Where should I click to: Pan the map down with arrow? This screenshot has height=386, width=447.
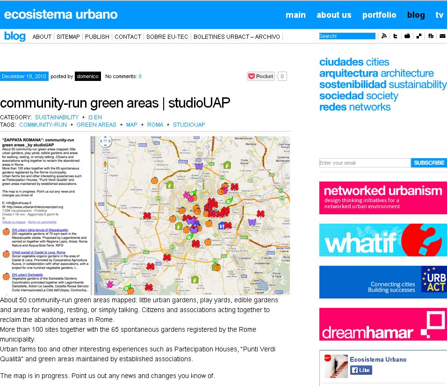pyautogui.click(x=105, y=145)
